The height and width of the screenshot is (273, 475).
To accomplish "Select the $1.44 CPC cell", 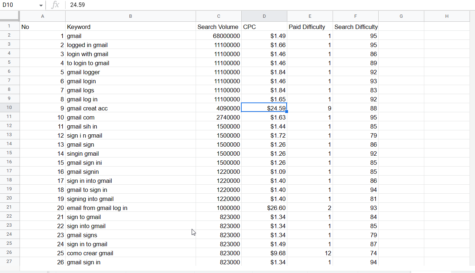I will 264,126.
